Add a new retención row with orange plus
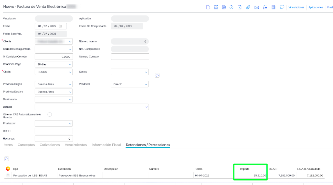The width and height of the screenshot is (333, 185). 8,169
